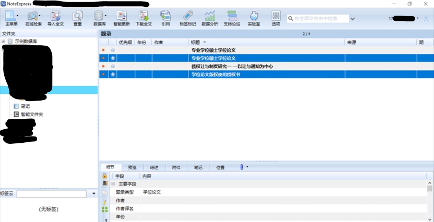Image resolution: width=434 pixels, height=222 pixels.
Task: Click the 导入全文 import full text icon
Action: [x=56, y=16]
